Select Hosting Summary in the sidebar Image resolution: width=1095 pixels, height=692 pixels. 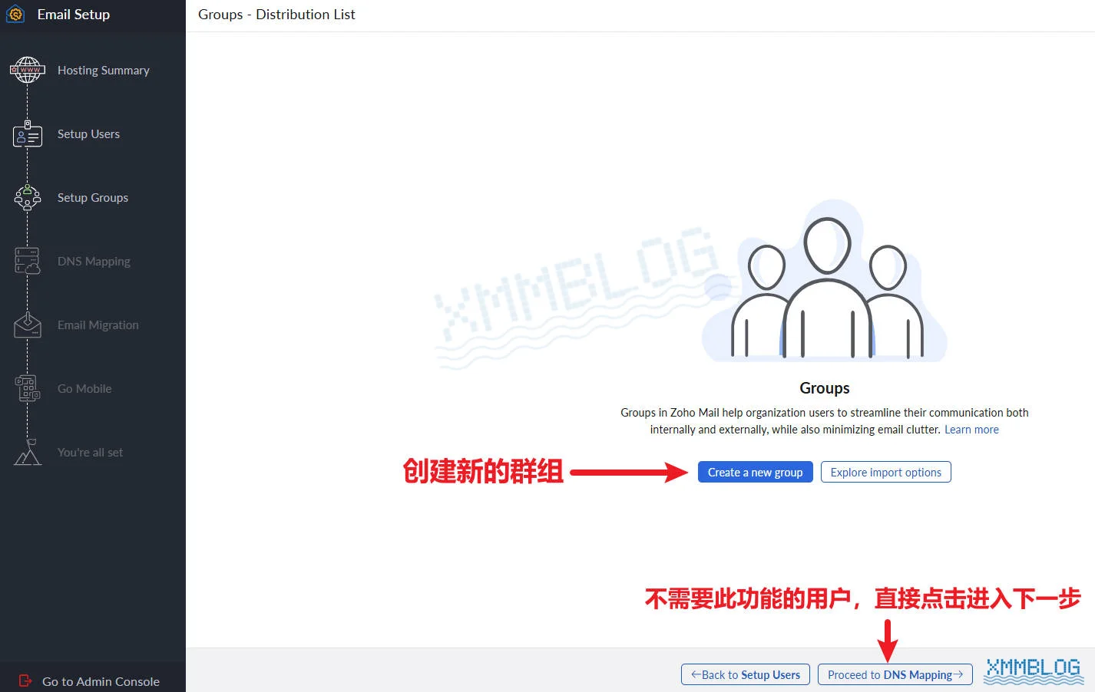(104, 70)
